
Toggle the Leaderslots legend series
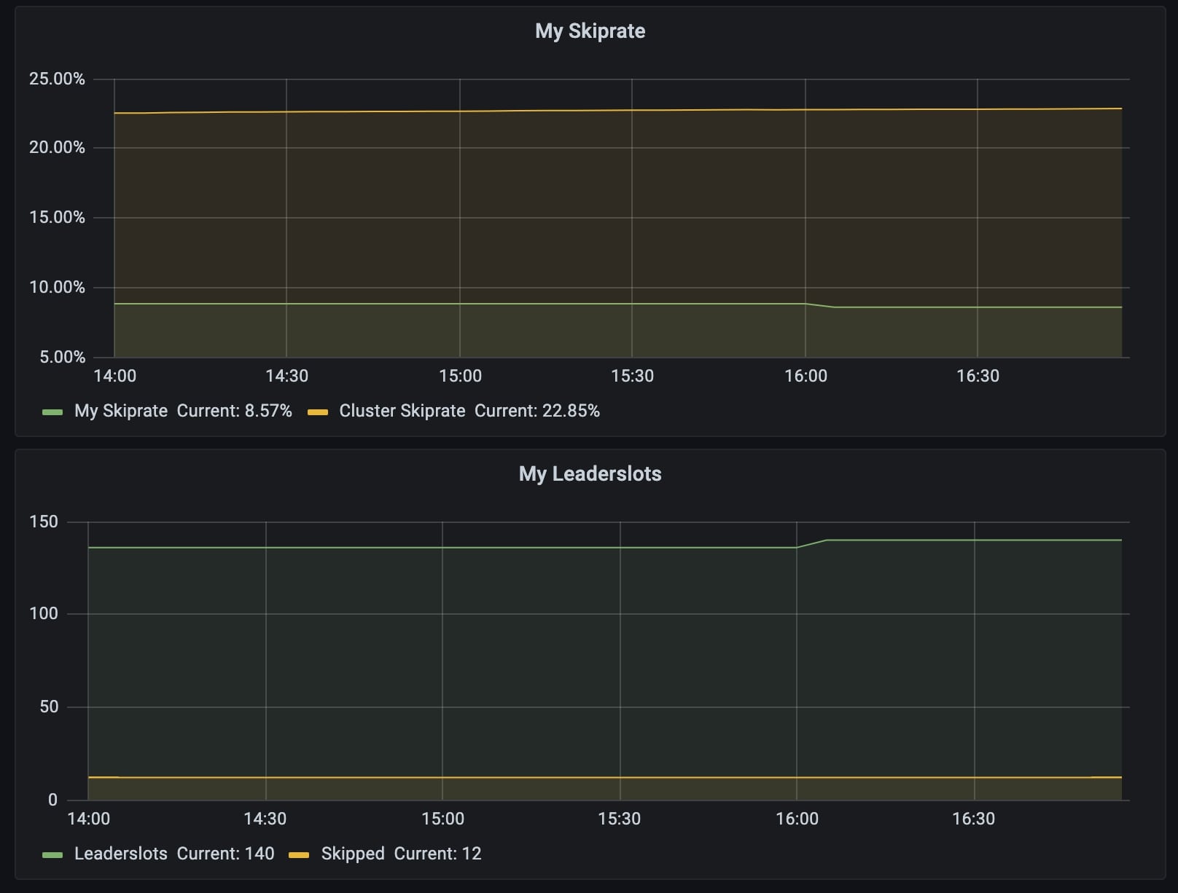click(x=121, y=854)
